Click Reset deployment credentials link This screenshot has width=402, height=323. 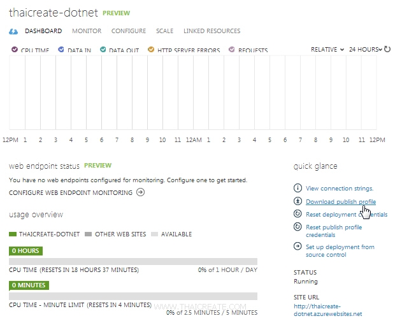coord(347,215)
